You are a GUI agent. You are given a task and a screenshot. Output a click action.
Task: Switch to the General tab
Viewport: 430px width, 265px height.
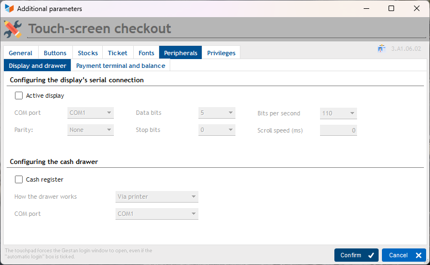[20, 53]
